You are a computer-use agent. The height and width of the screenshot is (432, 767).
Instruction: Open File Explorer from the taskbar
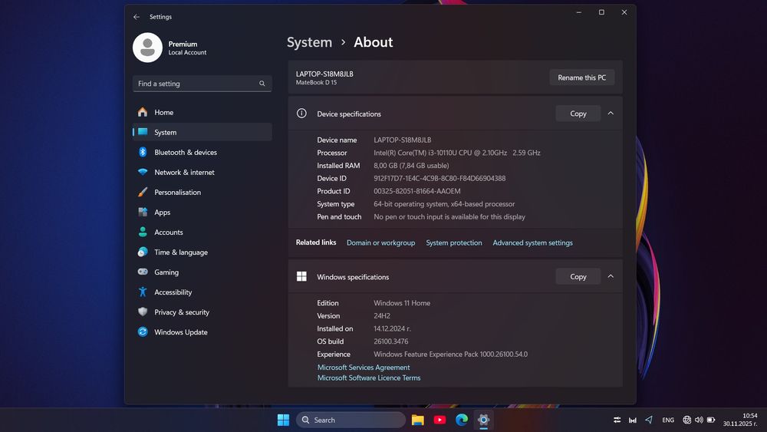pos(417,420)
